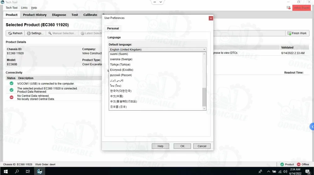
Task: Open the Product History tab
Action: (x=35, y=15)
